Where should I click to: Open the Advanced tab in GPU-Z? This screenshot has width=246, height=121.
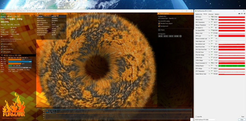(211, 14)
